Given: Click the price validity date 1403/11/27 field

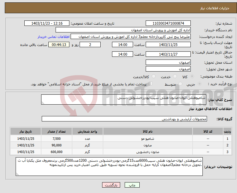Looking at the screenshot, I should click(x=168, y=54).
